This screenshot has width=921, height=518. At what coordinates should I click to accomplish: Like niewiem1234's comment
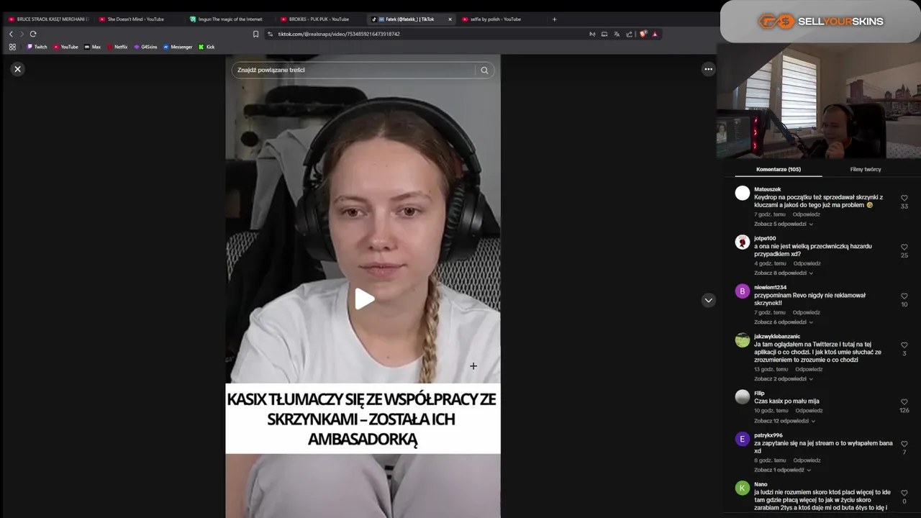click(x=904, y=296)
